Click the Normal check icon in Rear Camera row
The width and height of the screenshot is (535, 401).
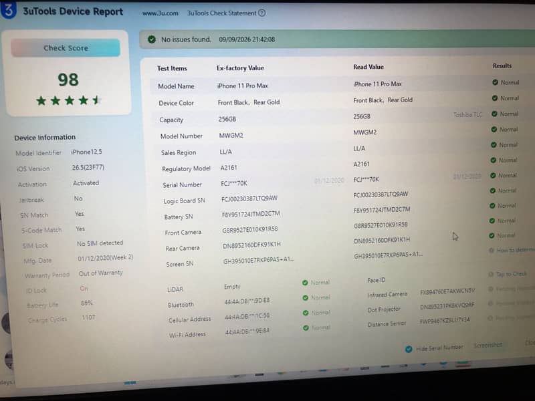492,235
